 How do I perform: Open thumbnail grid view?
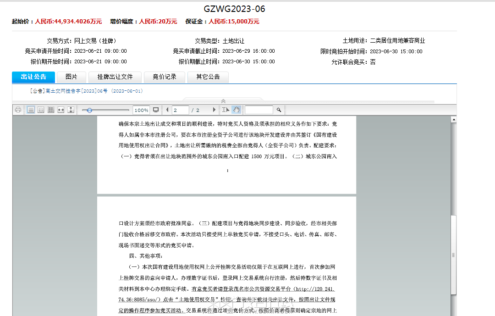51,110
